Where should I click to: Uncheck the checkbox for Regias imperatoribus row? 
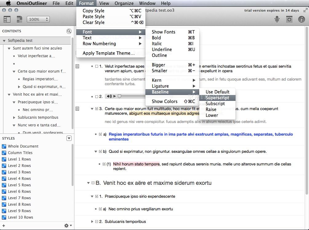(x=101, y=134)
